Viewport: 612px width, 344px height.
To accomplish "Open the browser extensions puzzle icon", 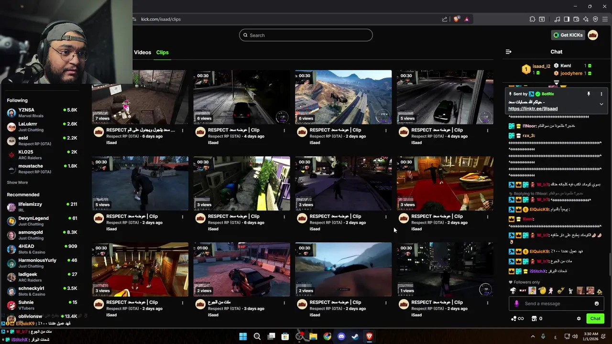I will tap(532, 19).
